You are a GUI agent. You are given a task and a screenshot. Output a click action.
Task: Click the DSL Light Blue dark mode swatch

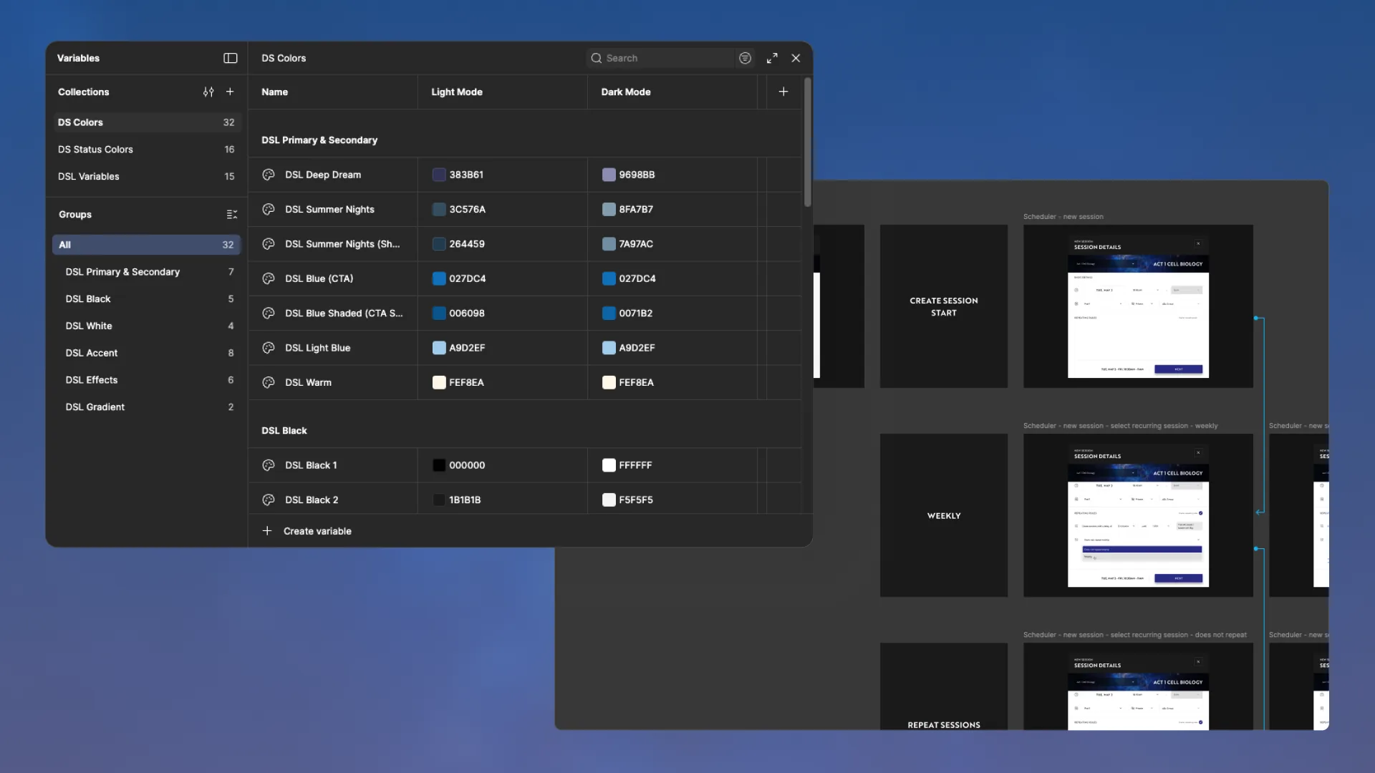tap(609, 348)
